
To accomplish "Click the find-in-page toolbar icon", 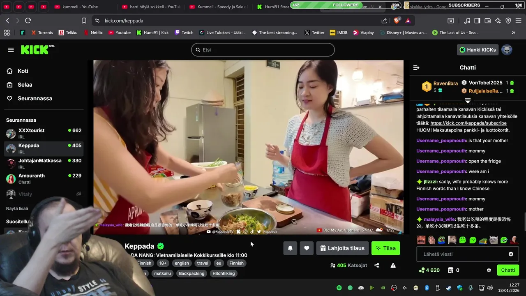I will pyautogui.click(x=450, y=21).
